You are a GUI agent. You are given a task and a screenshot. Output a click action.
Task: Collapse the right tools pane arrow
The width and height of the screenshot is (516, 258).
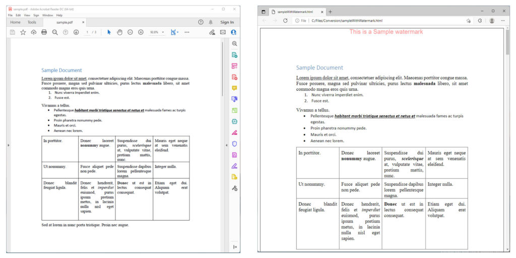point(226,145)
